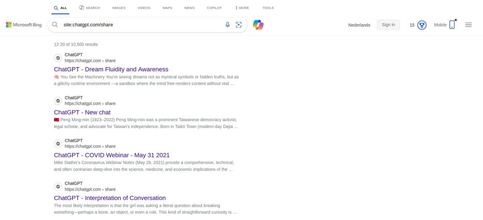The height and width of the screenshot is (220, 483).
Task: Click the Peng Ming-min snippet text
Action: pyautogui.click(x=146, y=123)
